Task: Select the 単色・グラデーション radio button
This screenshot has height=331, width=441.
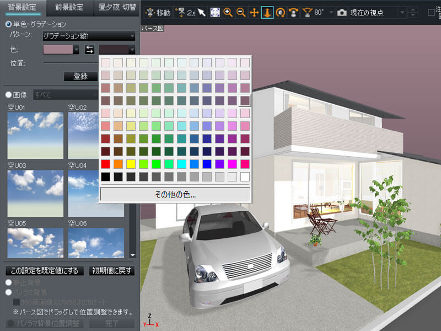Action: [7, 24]
